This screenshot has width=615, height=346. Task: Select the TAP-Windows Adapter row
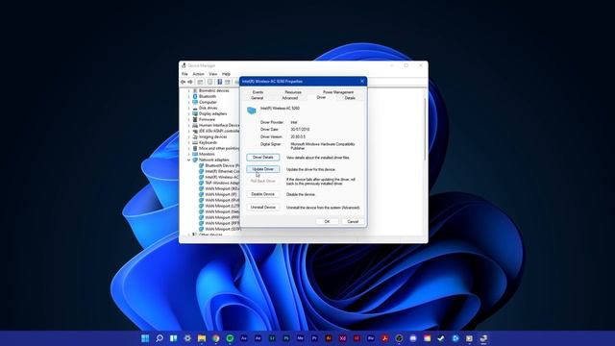pyautogui.click(x=219, y=183)
